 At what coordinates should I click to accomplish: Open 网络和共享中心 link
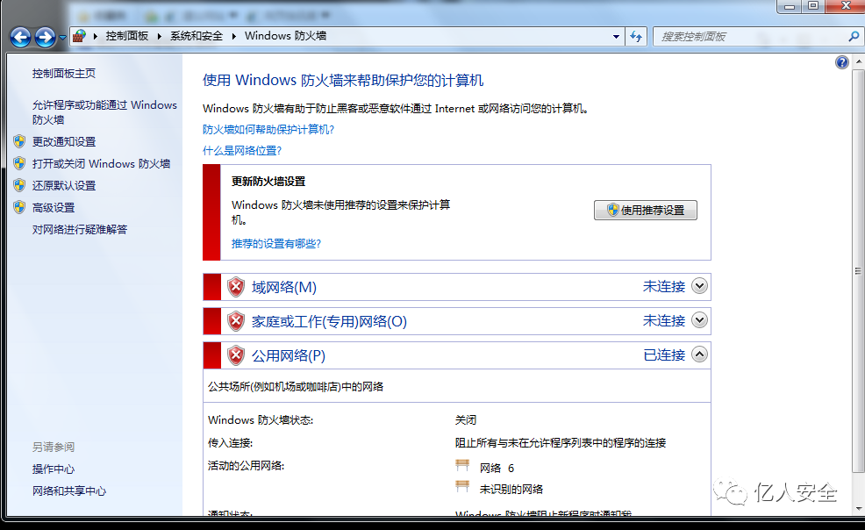[69, 491]
